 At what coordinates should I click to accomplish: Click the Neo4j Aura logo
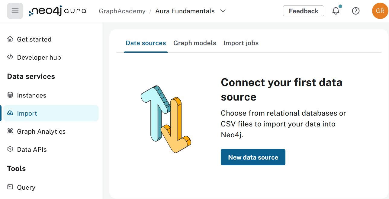coord(57,11)
